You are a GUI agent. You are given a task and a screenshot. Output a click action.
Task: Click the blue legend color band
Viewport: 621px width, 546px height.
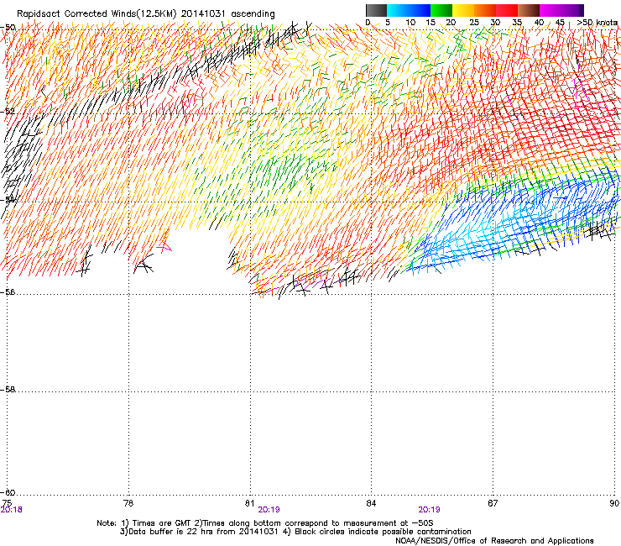(x=420, y=10)
